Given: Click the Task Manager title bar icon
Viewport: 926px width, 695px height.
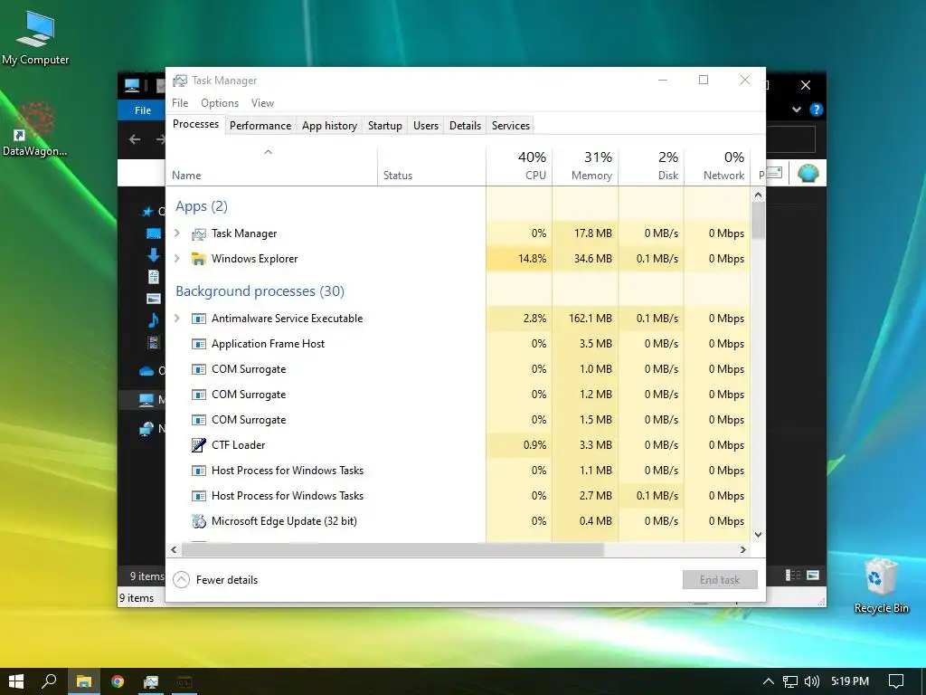Looking at the screenshot, I should pos(180,81).
